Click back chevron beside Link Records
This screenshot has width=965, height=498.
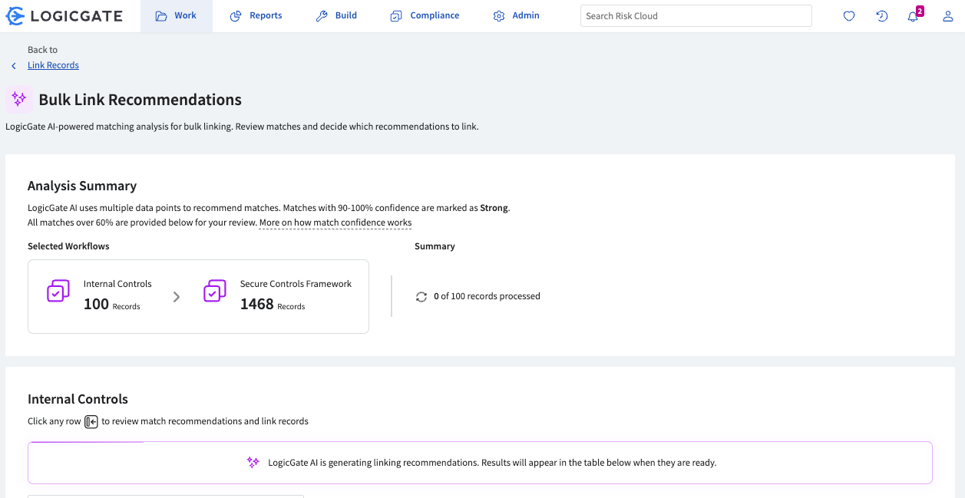[x=14, y=66]
